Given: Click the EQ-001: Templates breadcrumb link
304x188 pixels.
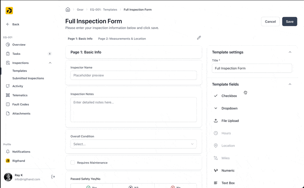Looking at the screenshot, I should (x=103, y=10).
